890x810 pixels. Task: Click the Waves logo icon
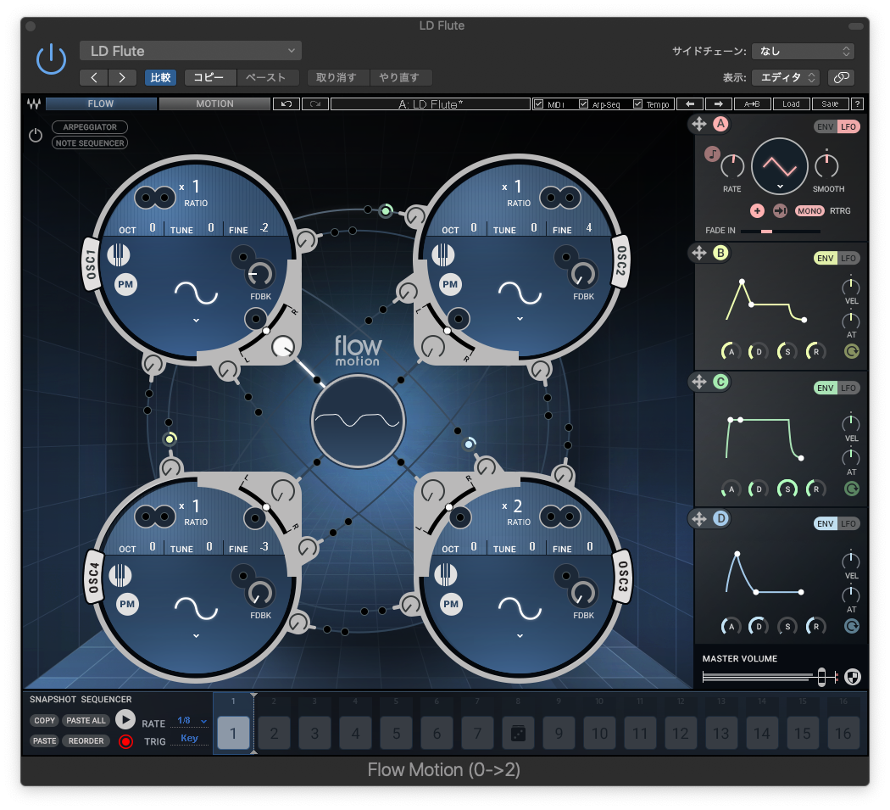pyautogui.click(x=34, y=104)
